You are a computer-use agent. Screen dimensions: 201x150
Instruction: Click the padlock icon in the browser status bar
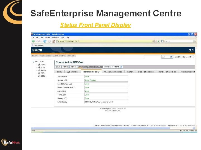pyautogui.click(x=196, y=131)
